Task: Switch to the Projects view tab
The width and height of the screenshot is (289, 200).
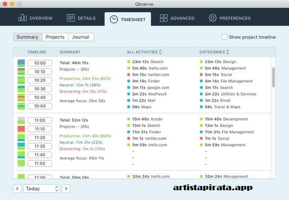Action: click(55, 37)
